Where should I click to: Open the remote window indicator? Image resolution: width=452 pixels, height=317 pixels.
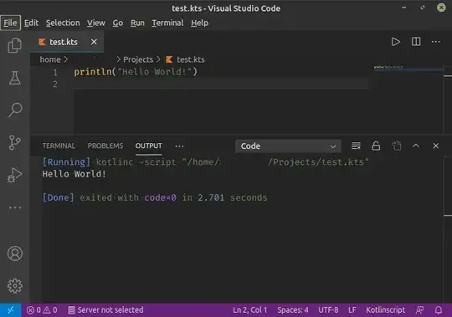point(10,310)
